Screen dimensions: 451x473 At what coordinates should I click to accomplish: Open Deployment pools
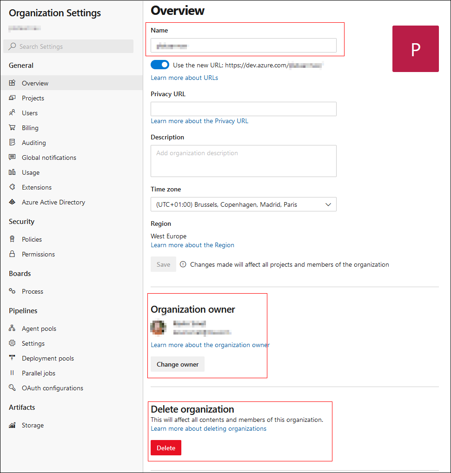point(72,358)
